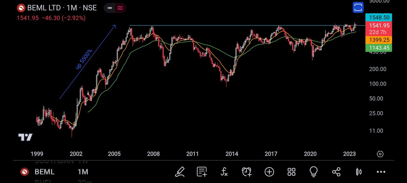The width and height of the screenshot is (407, 183).
Task: Tap the BEML logo in bottom bar
Action: click(x=25, y=172)
